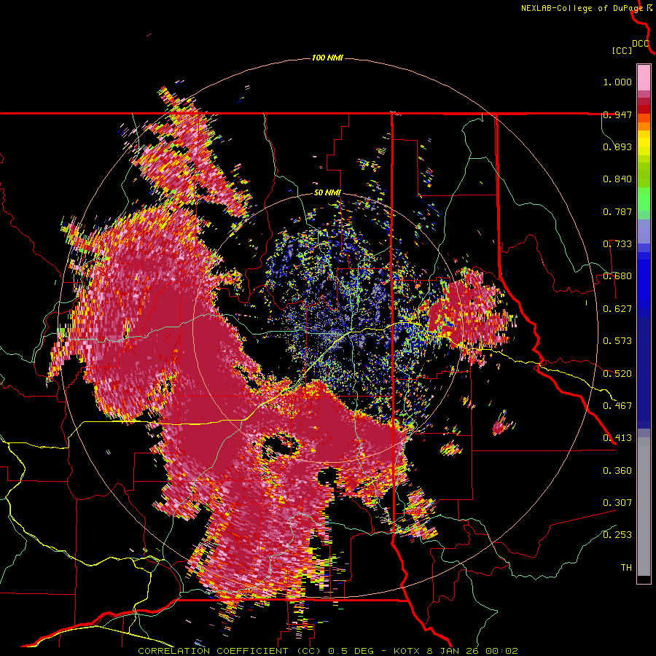Click the DCC label above the scale

tap(641, 44)
